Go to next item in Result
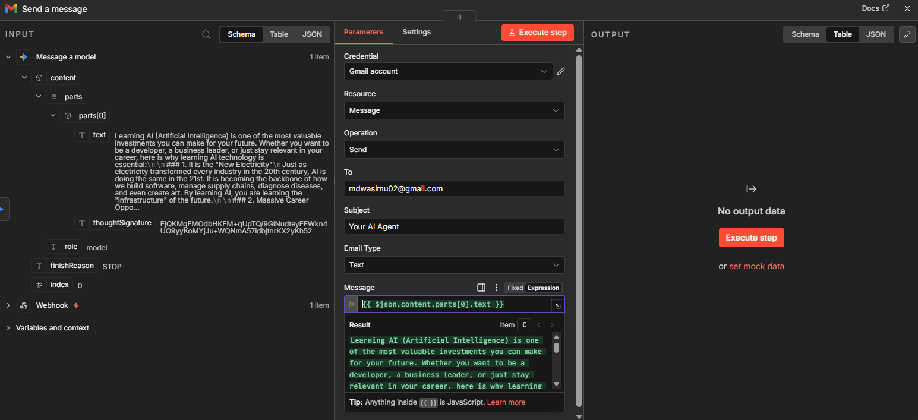 (553, 325)
